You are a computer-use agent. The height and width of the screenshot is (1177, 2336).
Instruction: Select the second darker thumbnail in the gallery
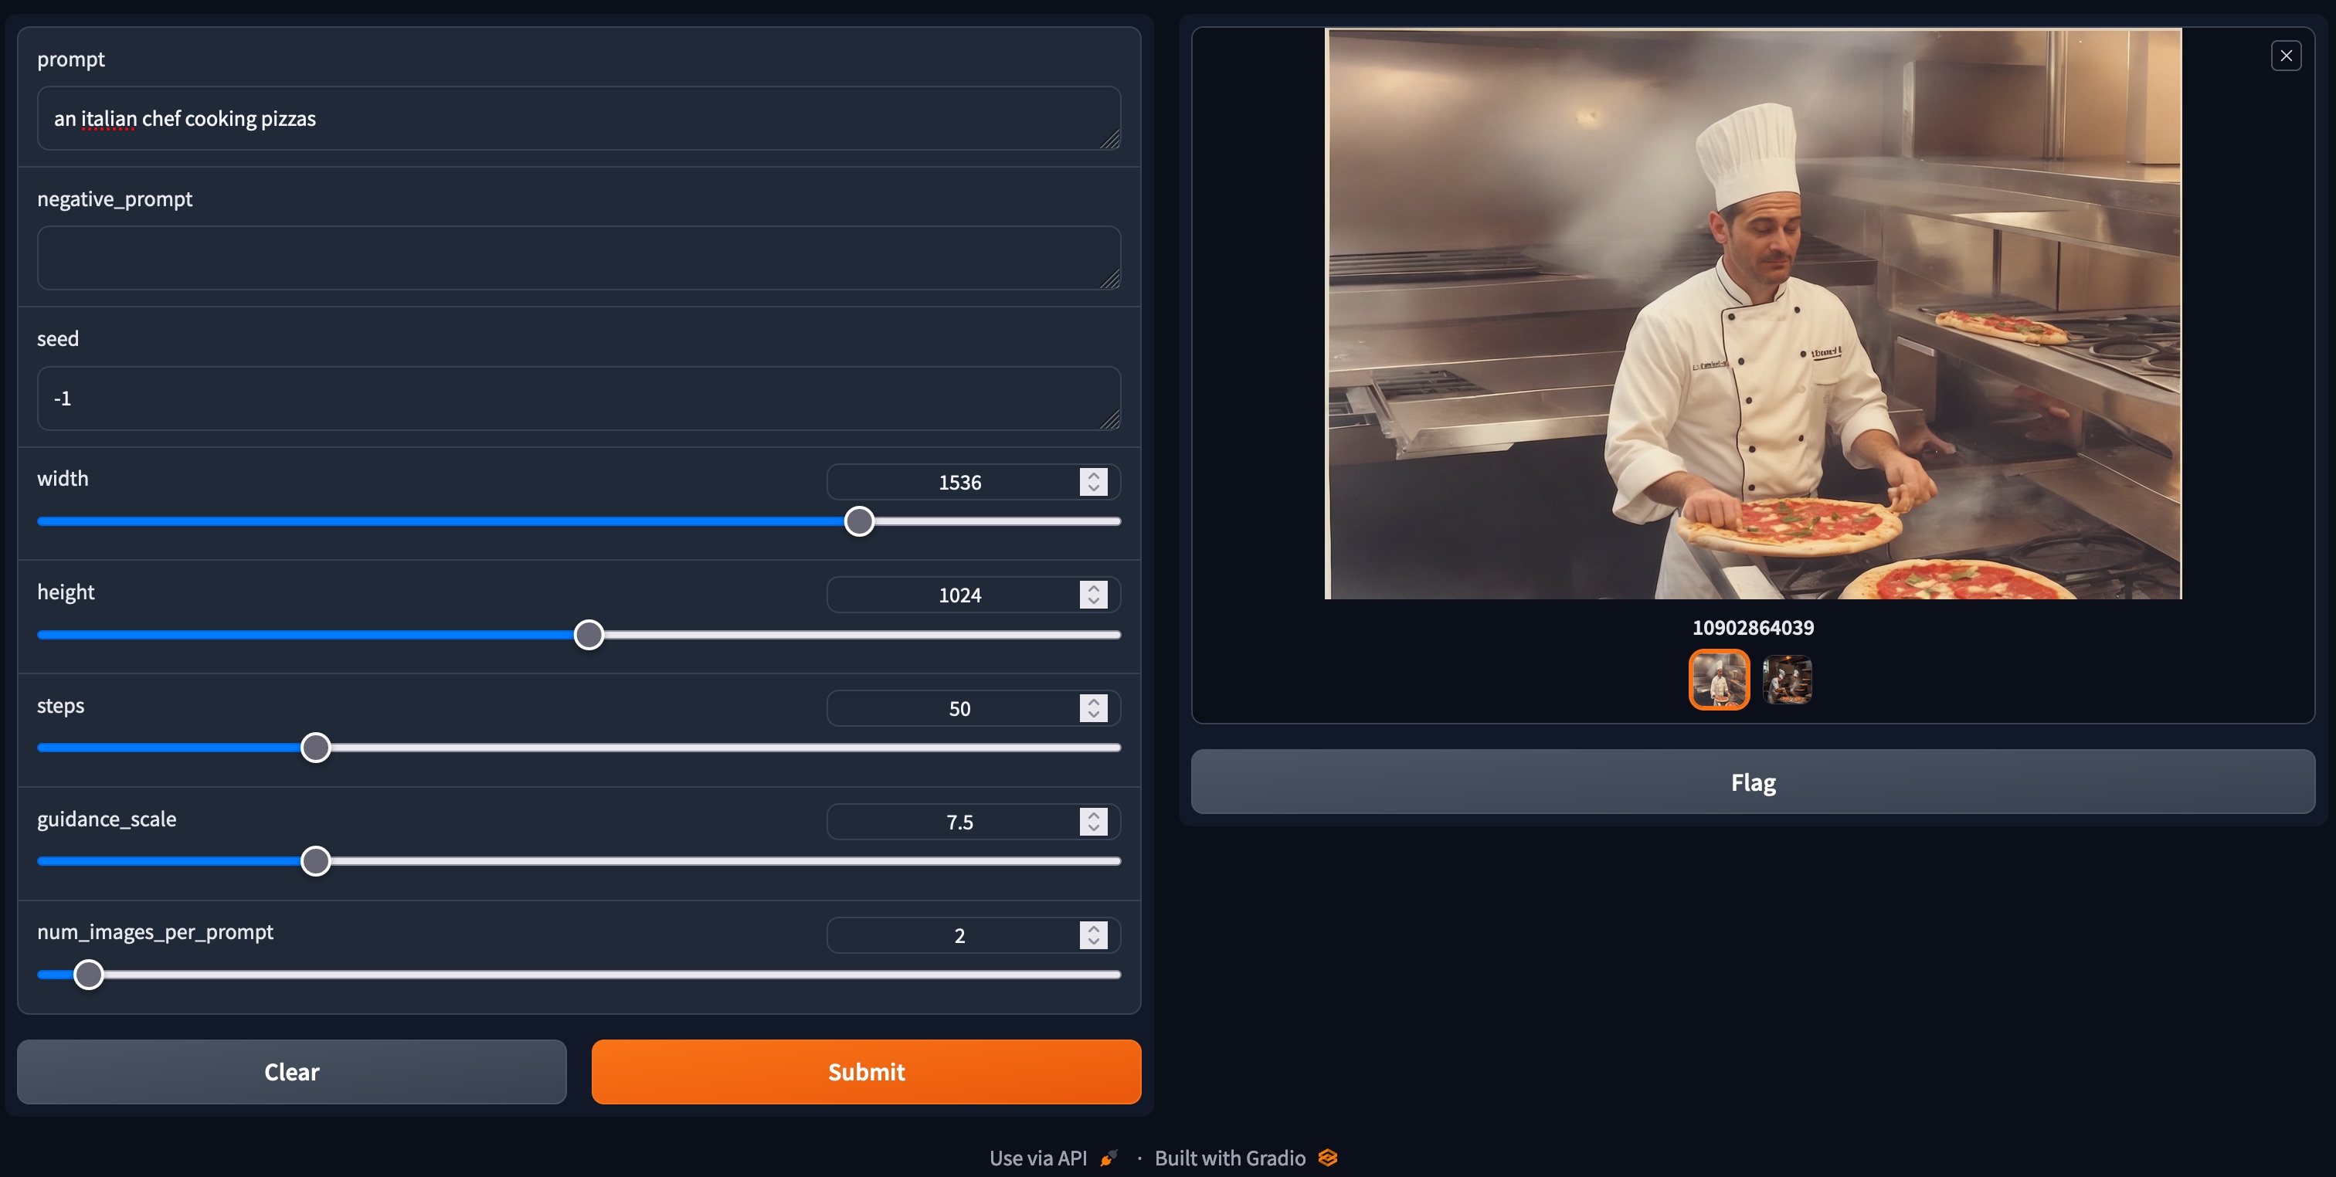(1787, 679)
